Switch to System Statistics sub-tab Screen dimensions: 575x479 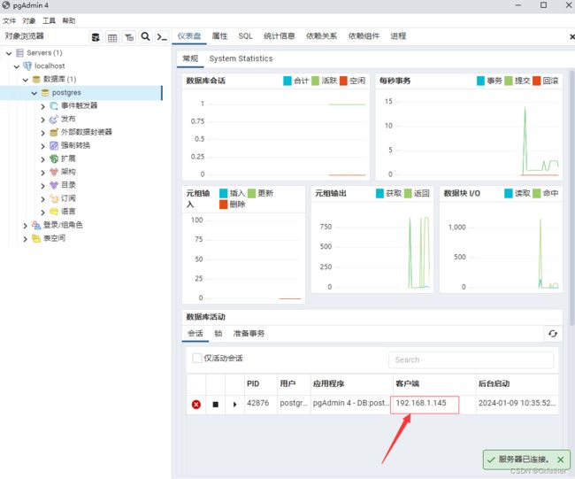click(241, 58)
